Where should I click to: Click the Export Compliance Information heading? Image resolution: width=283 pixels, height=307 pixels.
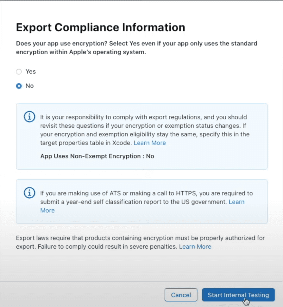pyautogui.click(x=100, y=27)
